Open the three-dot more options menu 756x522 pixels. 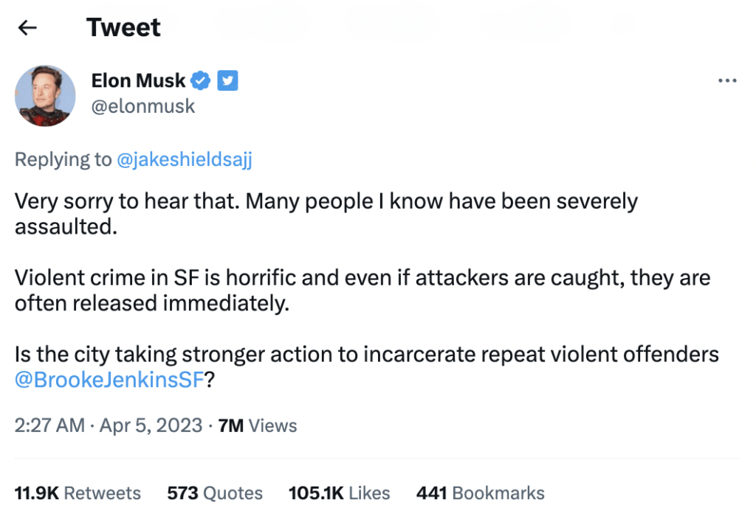click(x=727, y=80)
